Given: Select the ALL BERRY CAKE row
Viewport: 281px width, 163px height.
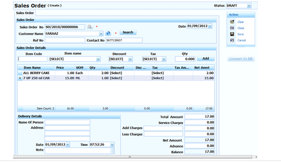Looking at the screenshot, I should (36, 73).
